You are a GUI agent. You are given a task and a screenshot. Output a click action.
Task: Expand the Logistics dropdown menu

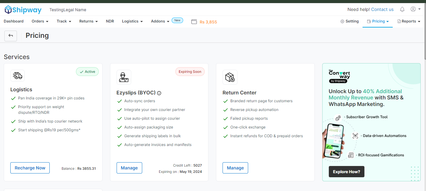point(133,21)
